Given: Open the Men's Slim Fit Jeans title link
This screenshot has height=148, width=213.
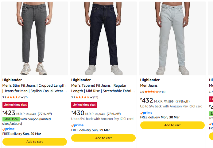Looking at the screenshot, I should [34, 88].
